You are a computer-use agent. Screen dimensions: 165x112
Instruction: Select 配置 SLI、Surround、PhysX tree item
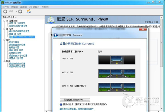[x=22, y=37]
